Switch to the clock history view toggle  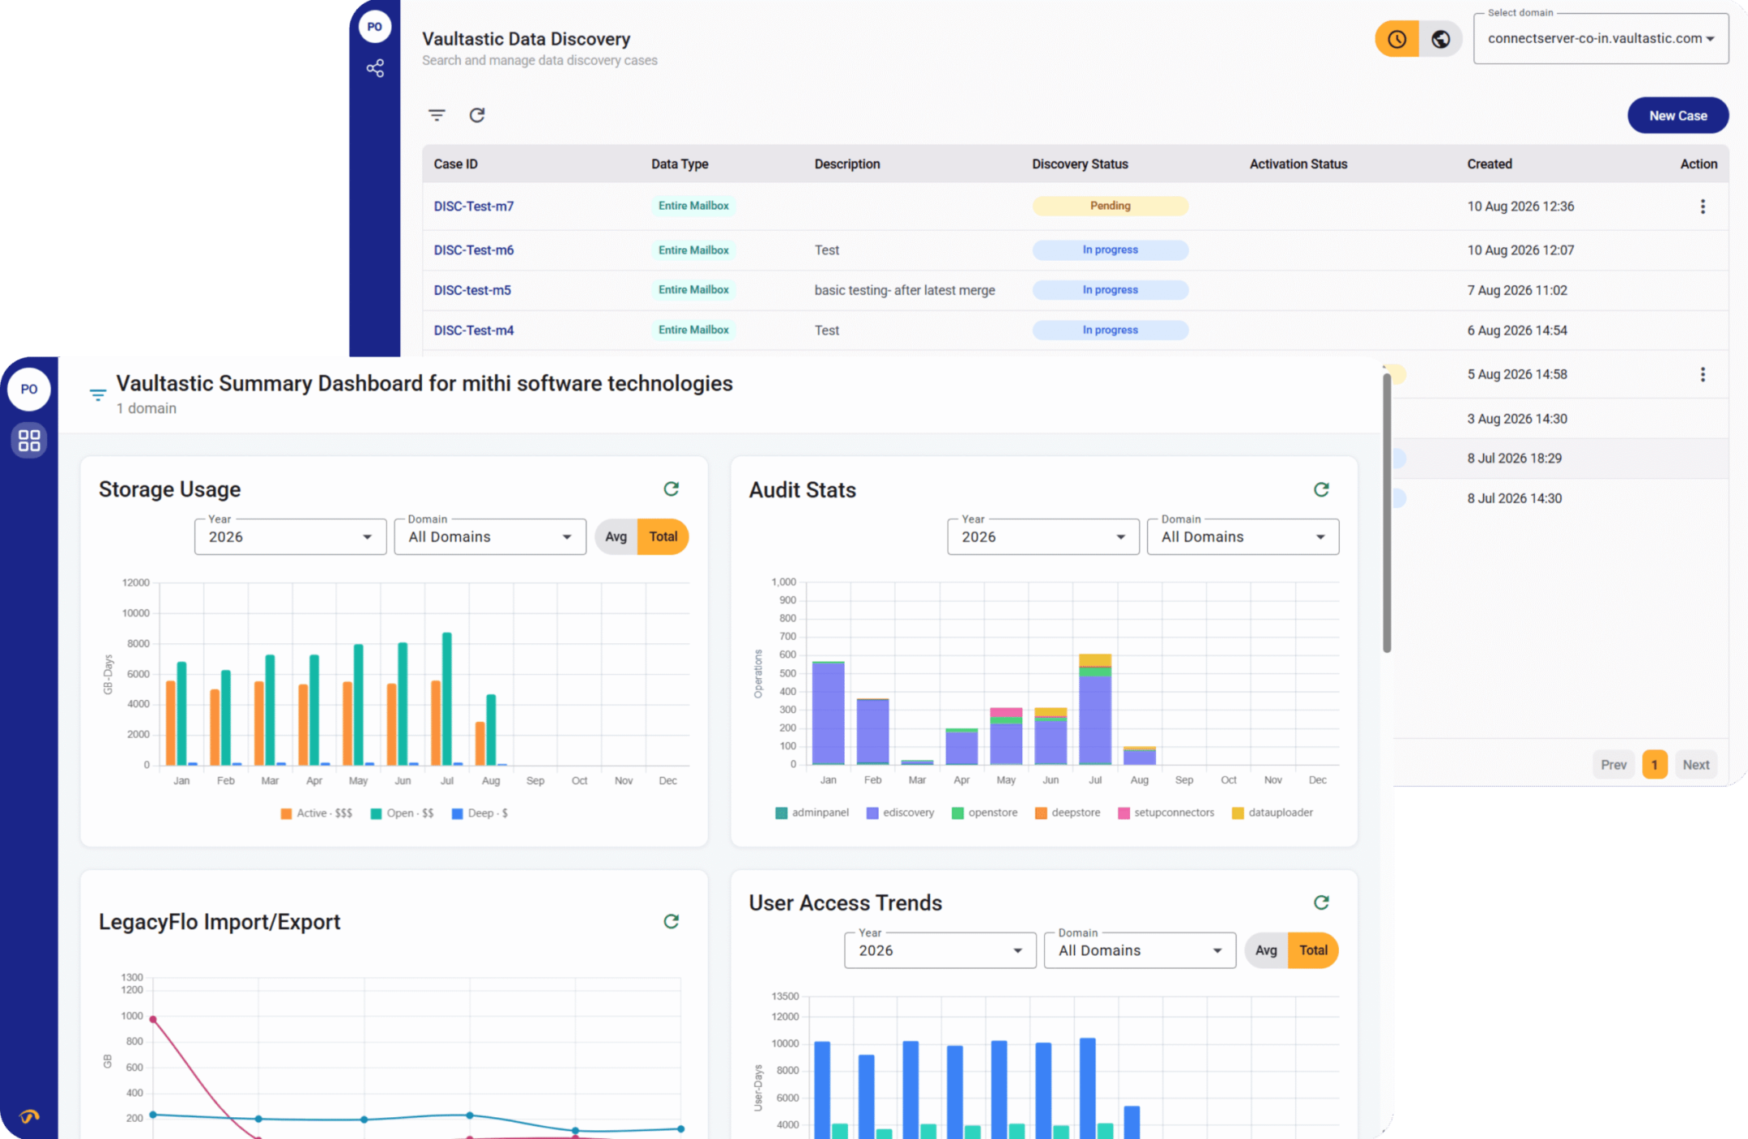tap(1397, 39)
